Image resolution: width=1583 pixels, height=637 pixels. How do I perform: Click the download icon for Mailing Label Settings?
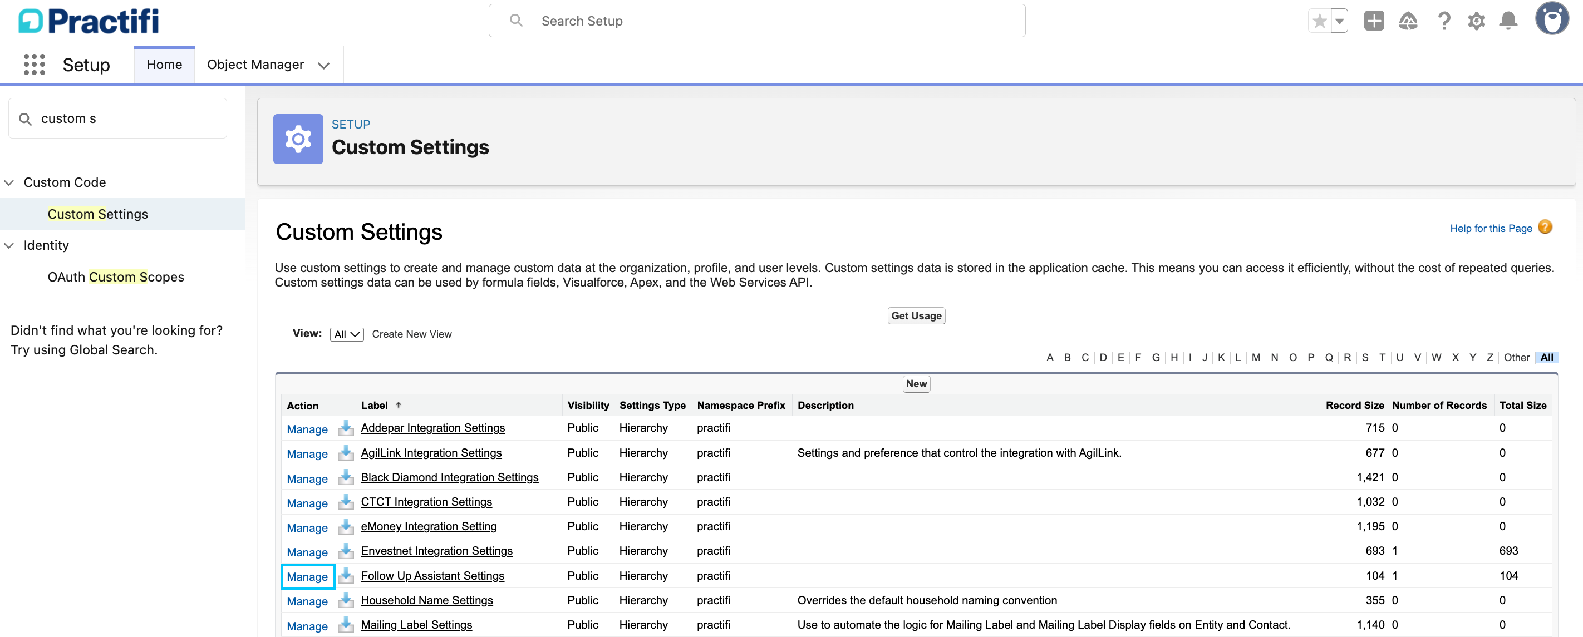[x=346, y=625]
